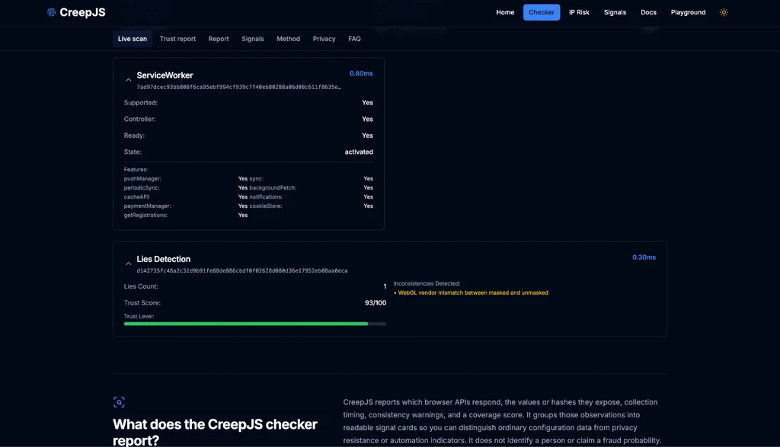Click the backgroundFetch feature label
This screenshot has width=780, height=447.
pyautogui.click(x=273, y=188)
